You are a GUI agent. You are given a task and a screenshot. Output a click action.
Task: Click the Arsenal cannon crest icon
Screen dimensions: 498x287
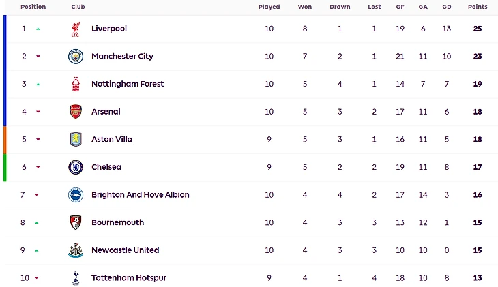click(75, 112)
